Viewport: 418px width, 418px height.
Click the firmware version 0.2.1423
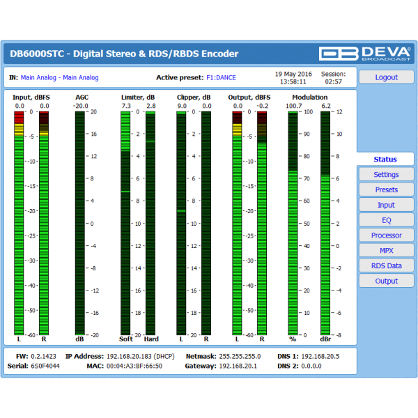pos(43,357)
